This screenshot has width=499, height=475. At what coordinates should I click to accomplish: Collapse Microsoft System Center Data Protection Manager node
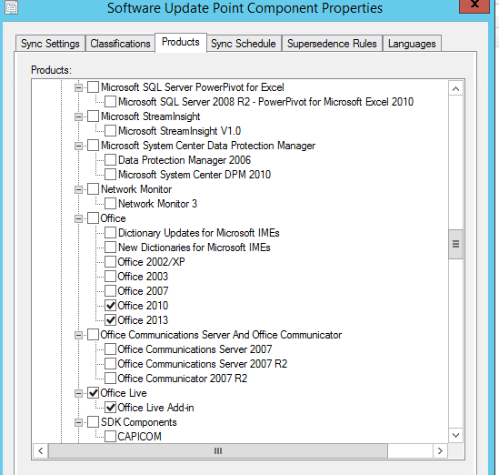(x=78, y=146)
